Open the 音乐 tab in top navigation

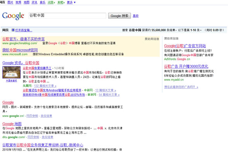(x=43, y=2)
